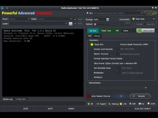Open the Connection Flash Mode dropdown
158x118 pixels.
144,19
